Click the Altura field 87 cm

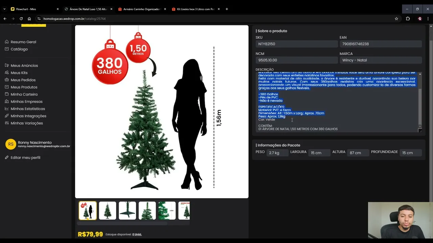click(x=358, y=153)
